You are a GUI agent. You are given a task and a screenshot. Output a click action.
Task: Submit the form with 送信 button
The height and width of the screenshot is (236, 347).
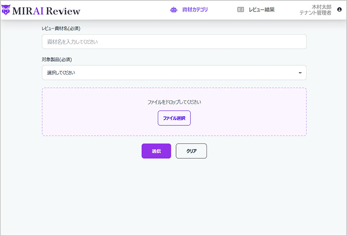(x=156, y=151)
